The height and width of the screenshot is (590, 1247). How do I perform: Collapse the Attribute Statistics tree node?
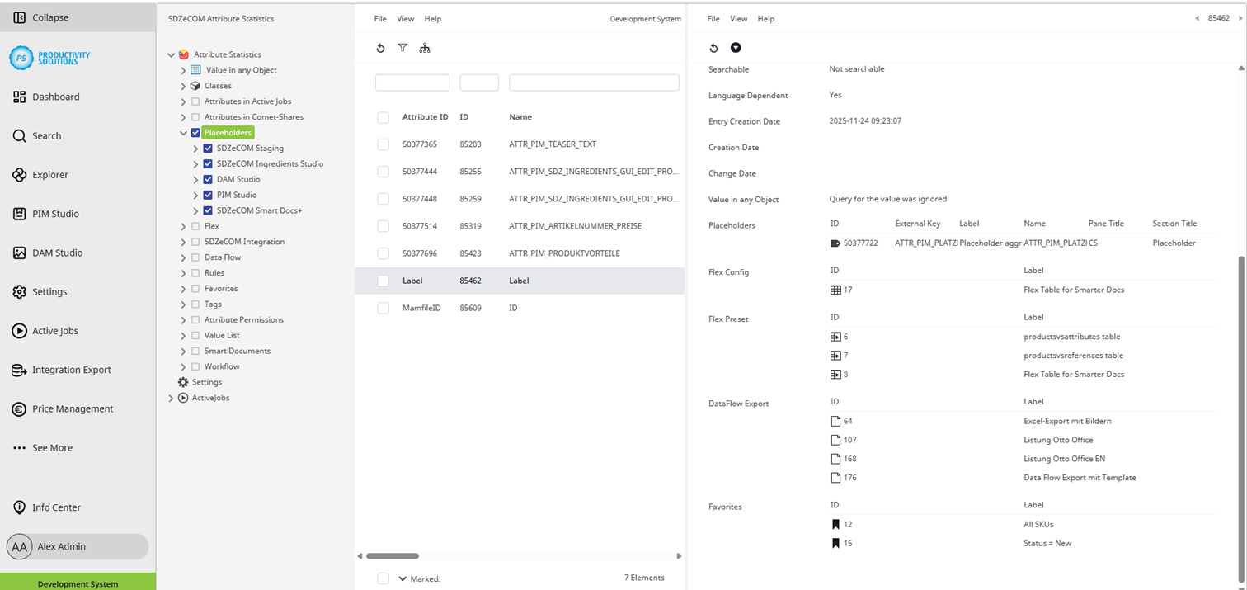[x=172, y=54]
